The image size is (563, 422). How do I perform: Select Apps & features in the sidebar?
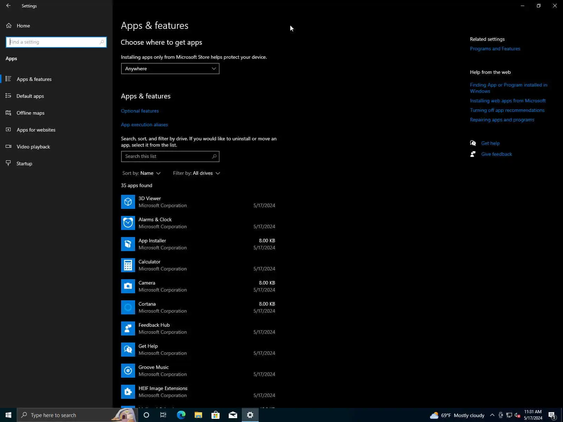coord(56,79)
